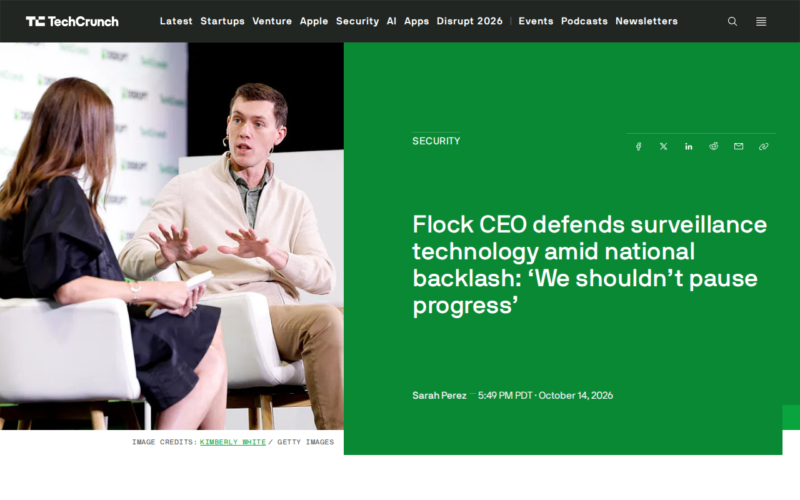The height and width of the screenshot is (500, 800).
Task: Open Apps navigation item
Action: [417, 21]
